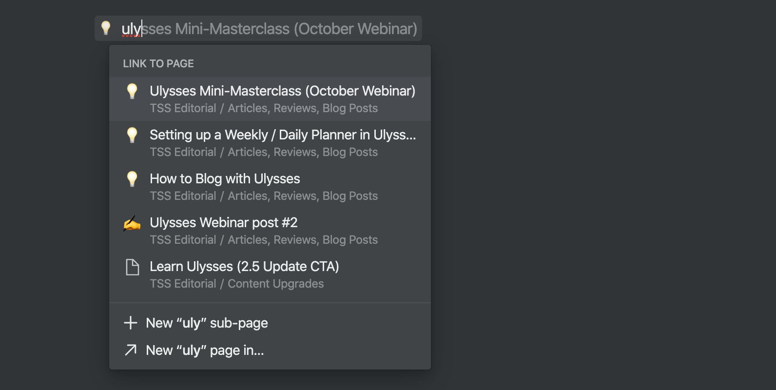The height and width of the screenshot is (390, 776).
Task: Link to How to Blog with Ulysses
Action: coord(270,187)
